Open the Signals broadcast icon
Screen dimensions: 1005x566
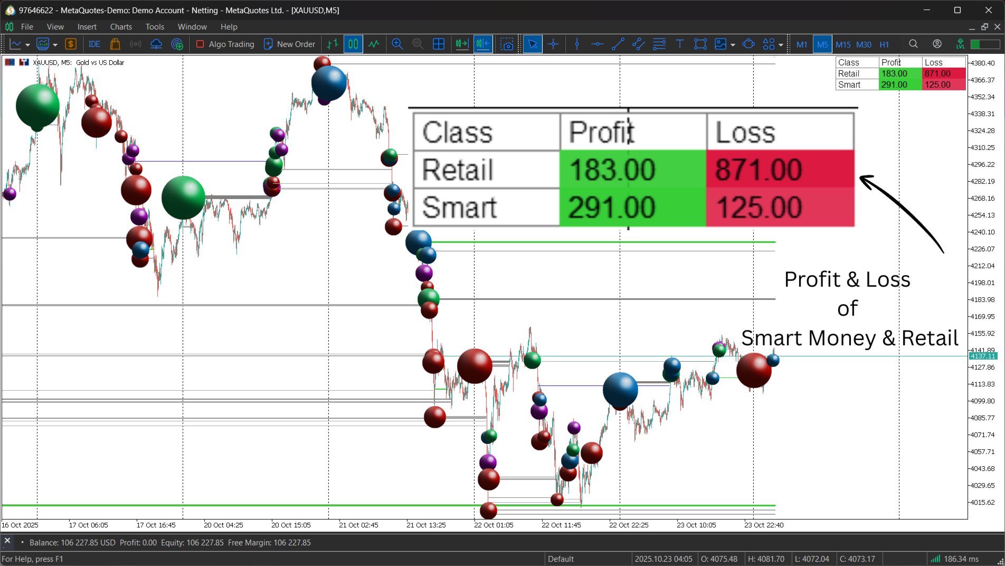[x=136, y=44]
